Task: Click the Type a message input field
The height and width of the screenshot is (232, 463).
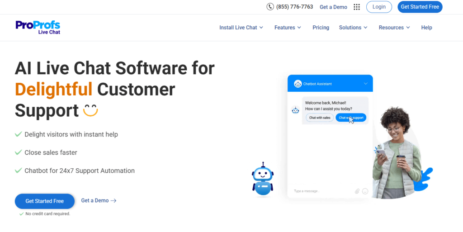Action: [321, 191]
